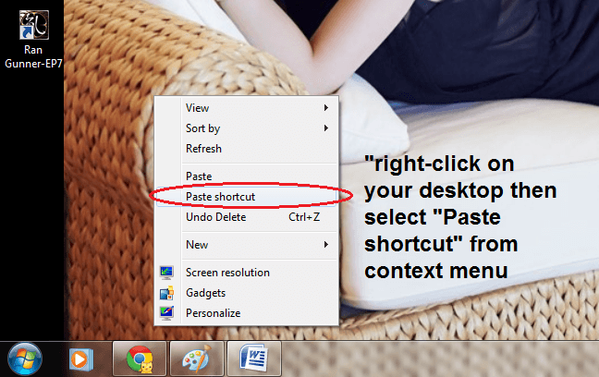Choose Refresh from the context menu
The height and width of the screenshot is (377, 599).
click(246, 149)
